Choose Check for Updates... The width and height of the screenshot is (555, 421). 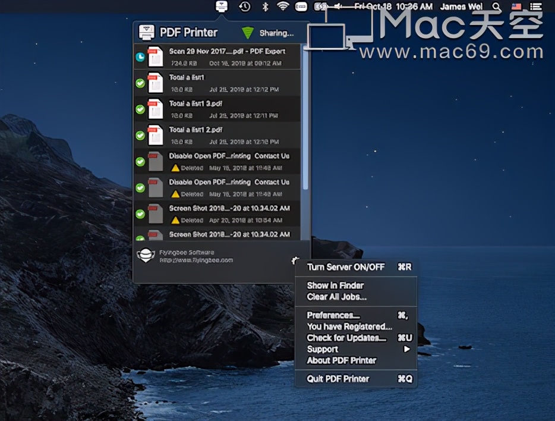(356, 338)
